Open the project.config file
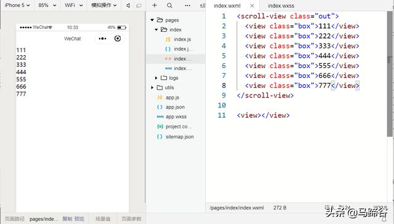 click(179, 126)
